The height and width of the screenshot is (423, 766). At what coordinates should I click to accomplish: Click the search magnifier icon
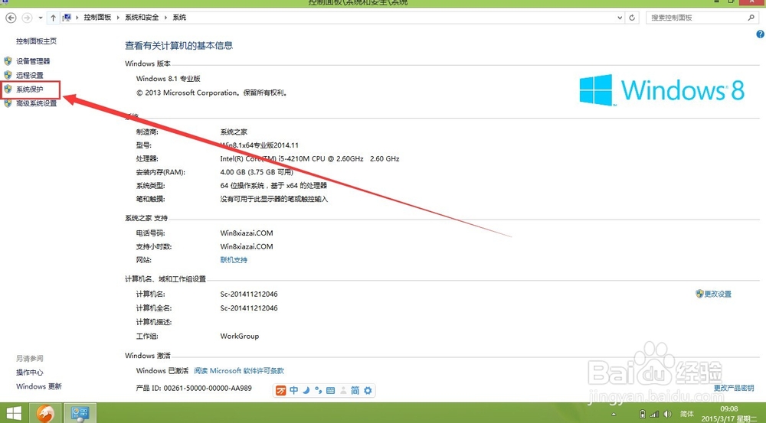(751, 18)
